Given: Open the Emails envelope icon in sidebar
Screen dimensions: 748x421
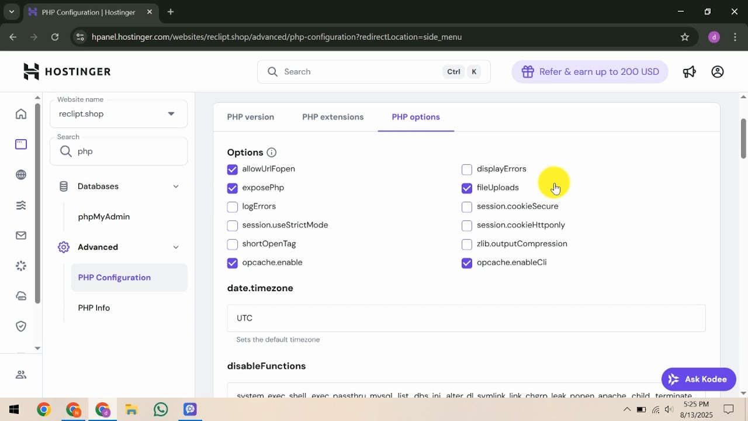Looking at the screenshot, I should tap(21, 236).
